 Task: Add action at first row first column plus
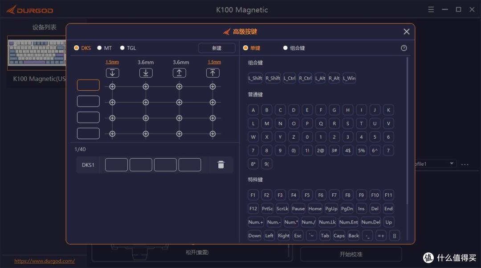point(112,87)
